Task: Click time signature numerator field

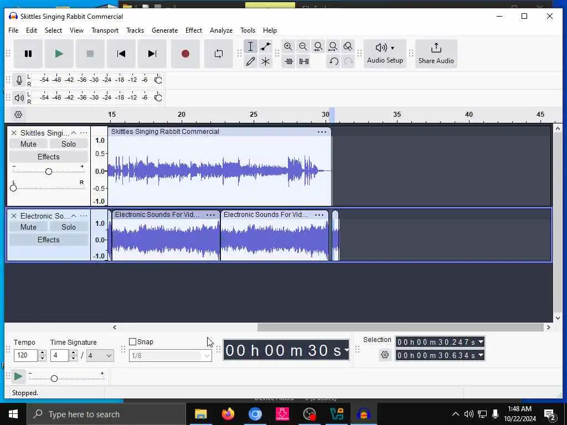Action: [x=59, y=355]
